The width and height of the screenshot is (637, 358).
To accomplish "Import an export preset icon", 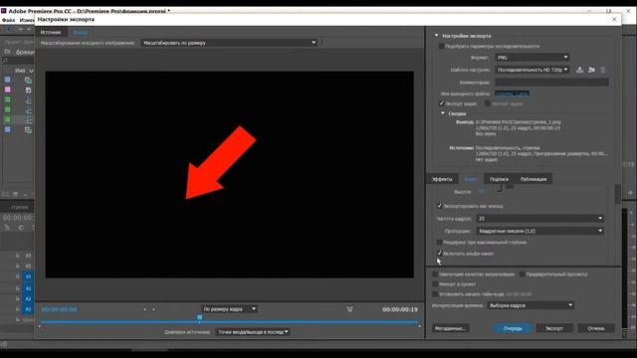I will pos(591,70).
